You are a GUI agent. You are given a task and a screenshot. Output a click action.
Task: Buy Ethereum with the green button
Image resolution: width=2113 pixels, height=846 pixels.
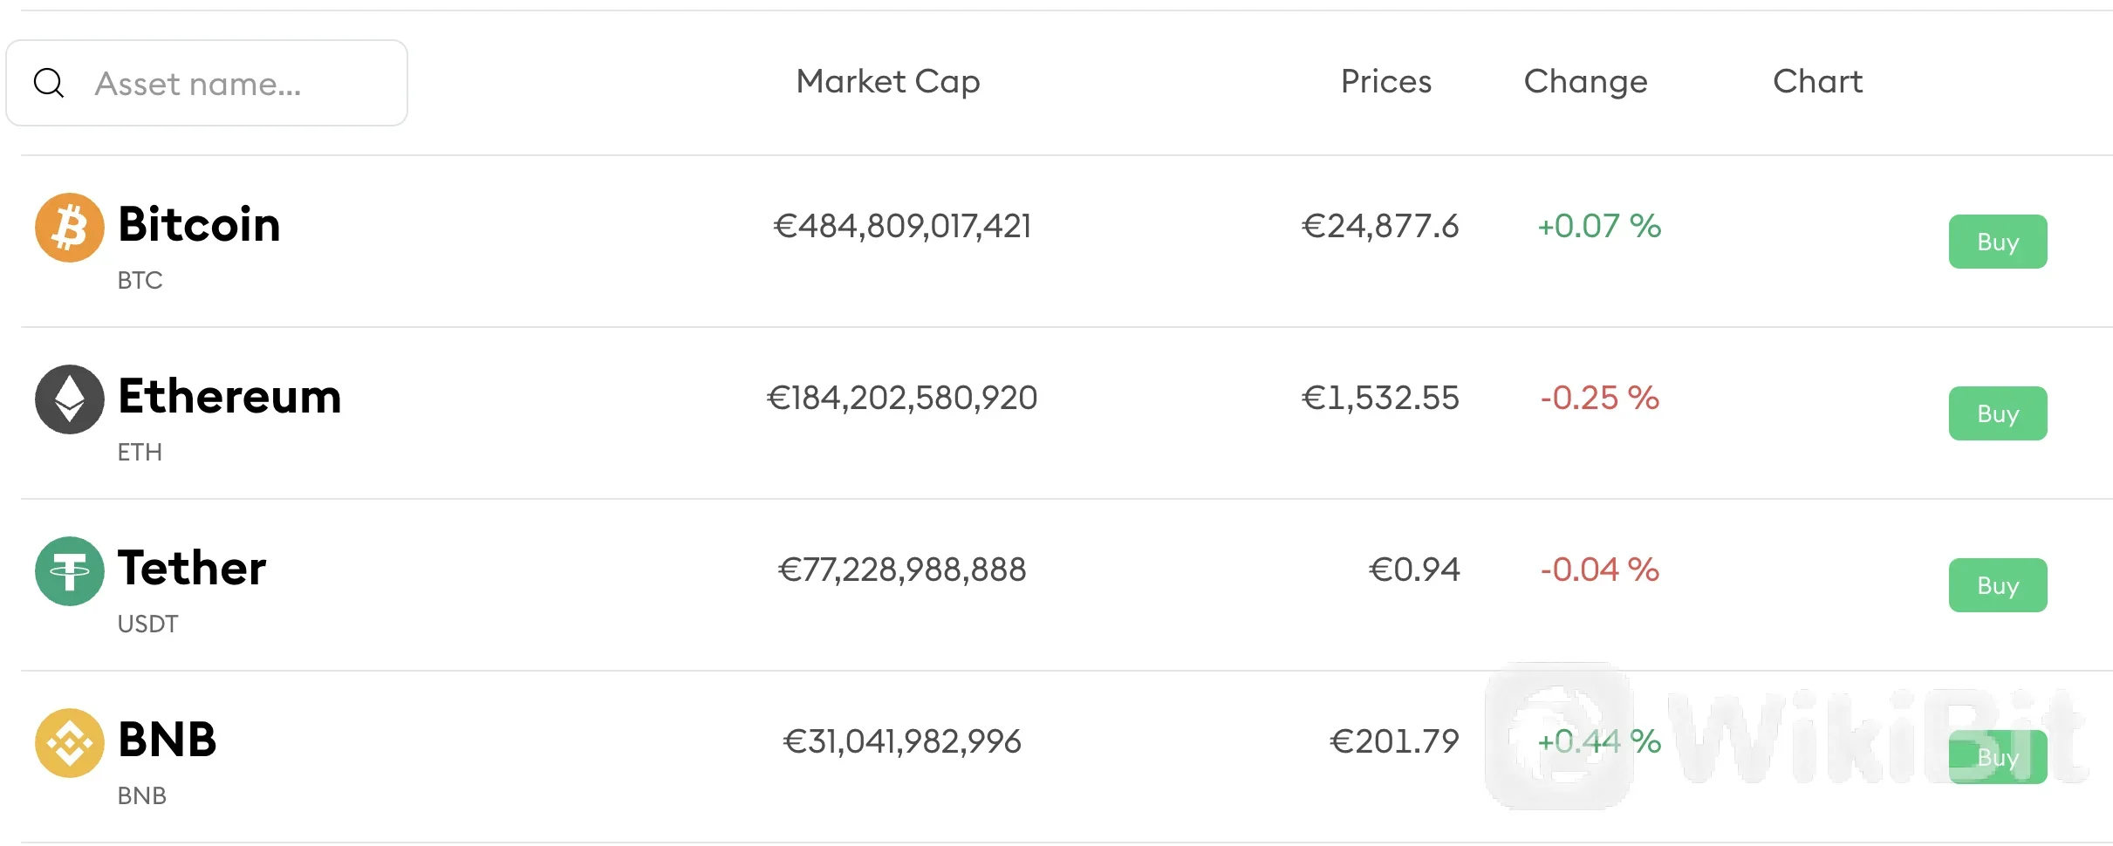pyautogui.click(x=1998, y=413)
